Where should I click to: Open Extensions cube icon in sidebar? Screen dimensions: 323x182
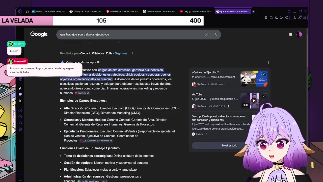20,123
